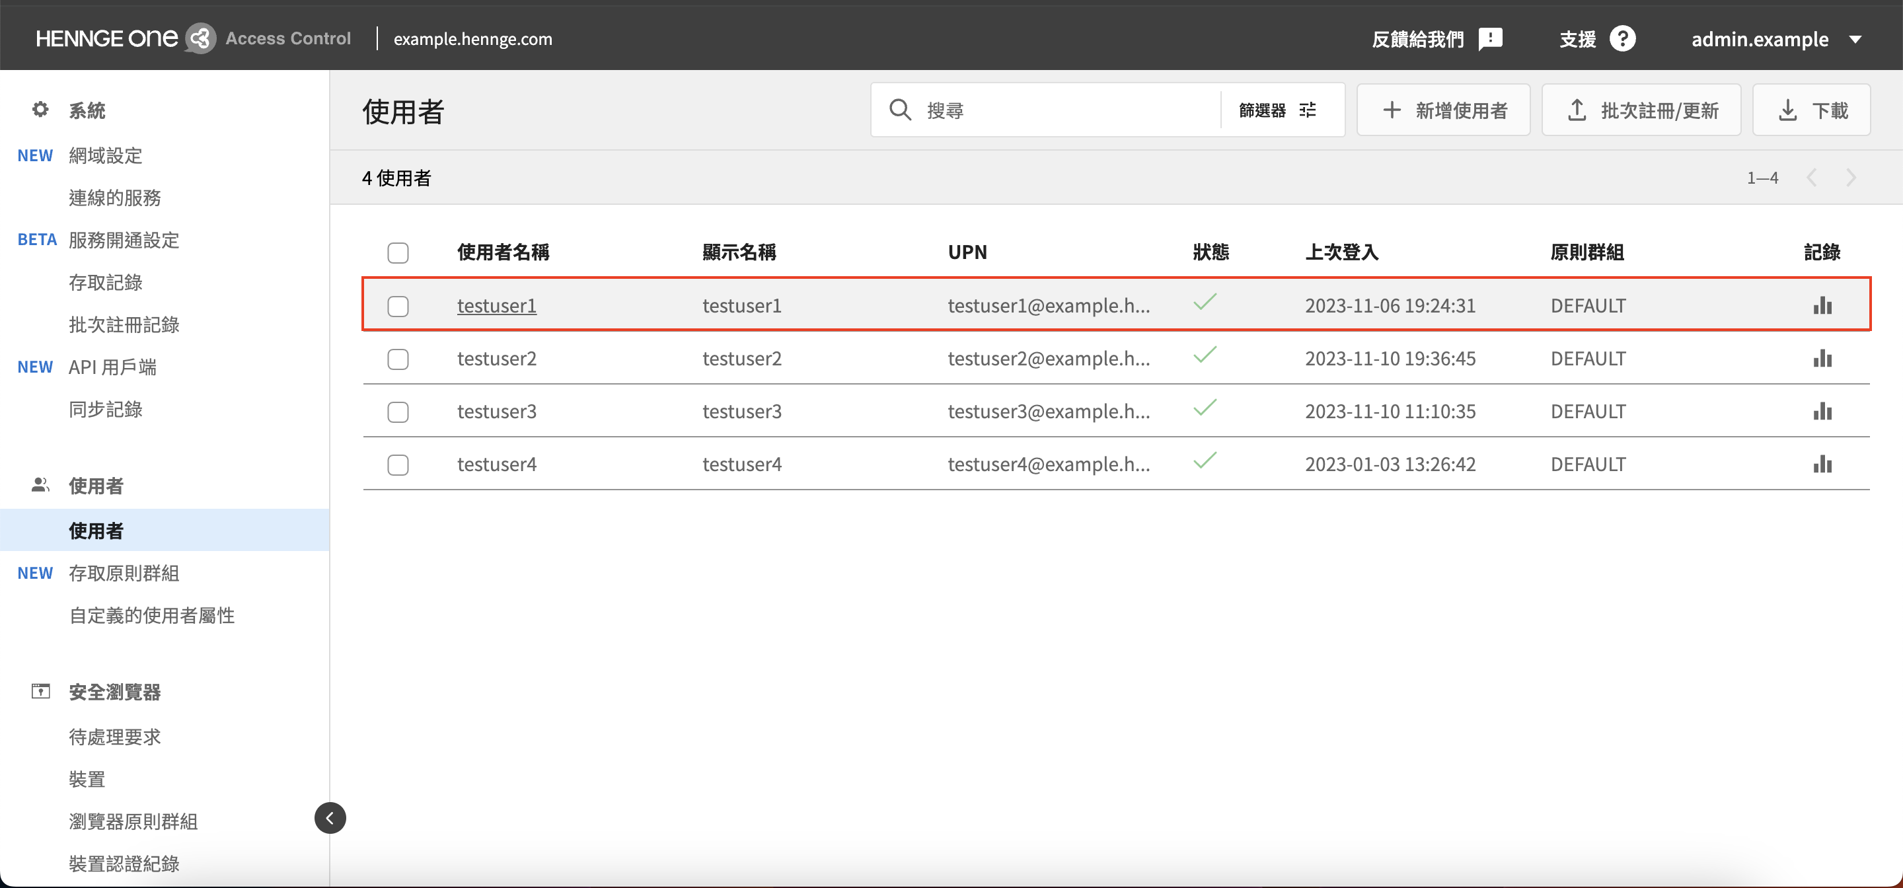Collapse the sidebar with round arrow button
The image size is (1903, 888).
point(330,818)
